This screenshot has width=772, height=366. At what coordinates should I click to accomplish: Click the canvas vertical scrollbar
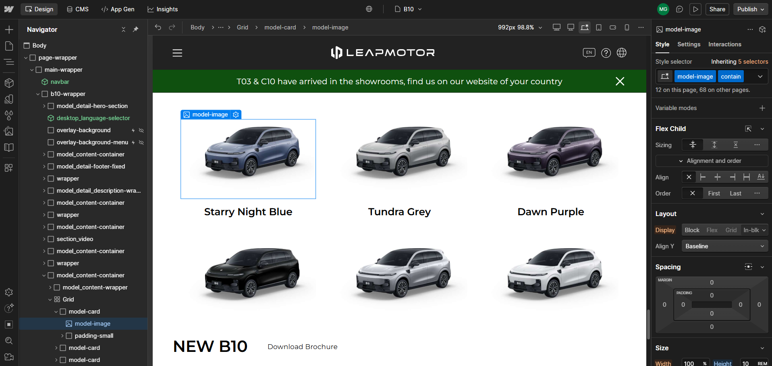tap(648, 324)
